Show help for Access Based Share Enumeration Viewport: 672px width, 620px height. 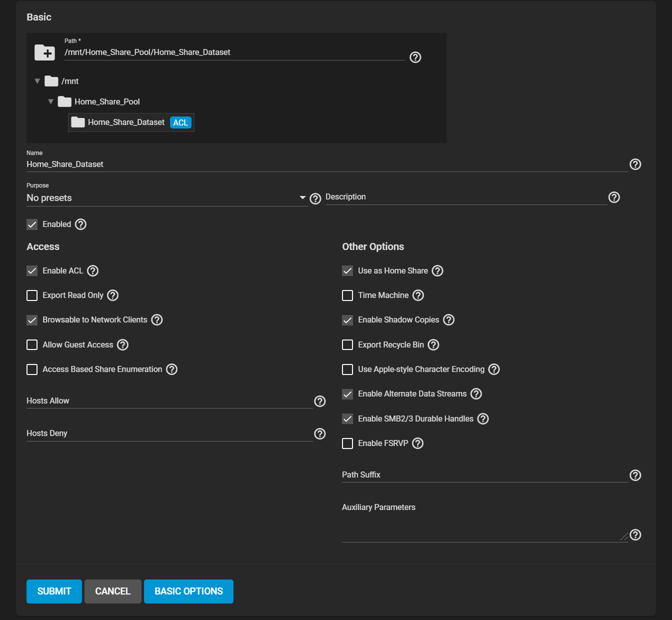tap(172, 369)
